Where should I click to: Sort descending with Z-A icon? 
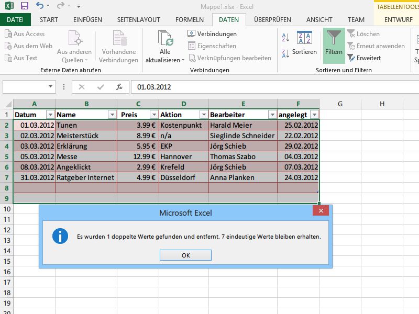tap(285, 53)
